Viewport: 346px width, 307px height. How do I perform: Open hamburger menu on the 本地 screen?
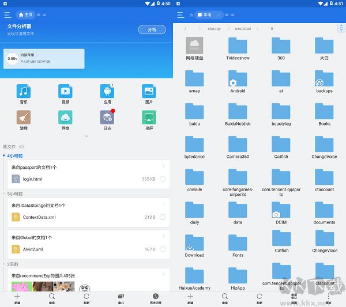(180, 15)
